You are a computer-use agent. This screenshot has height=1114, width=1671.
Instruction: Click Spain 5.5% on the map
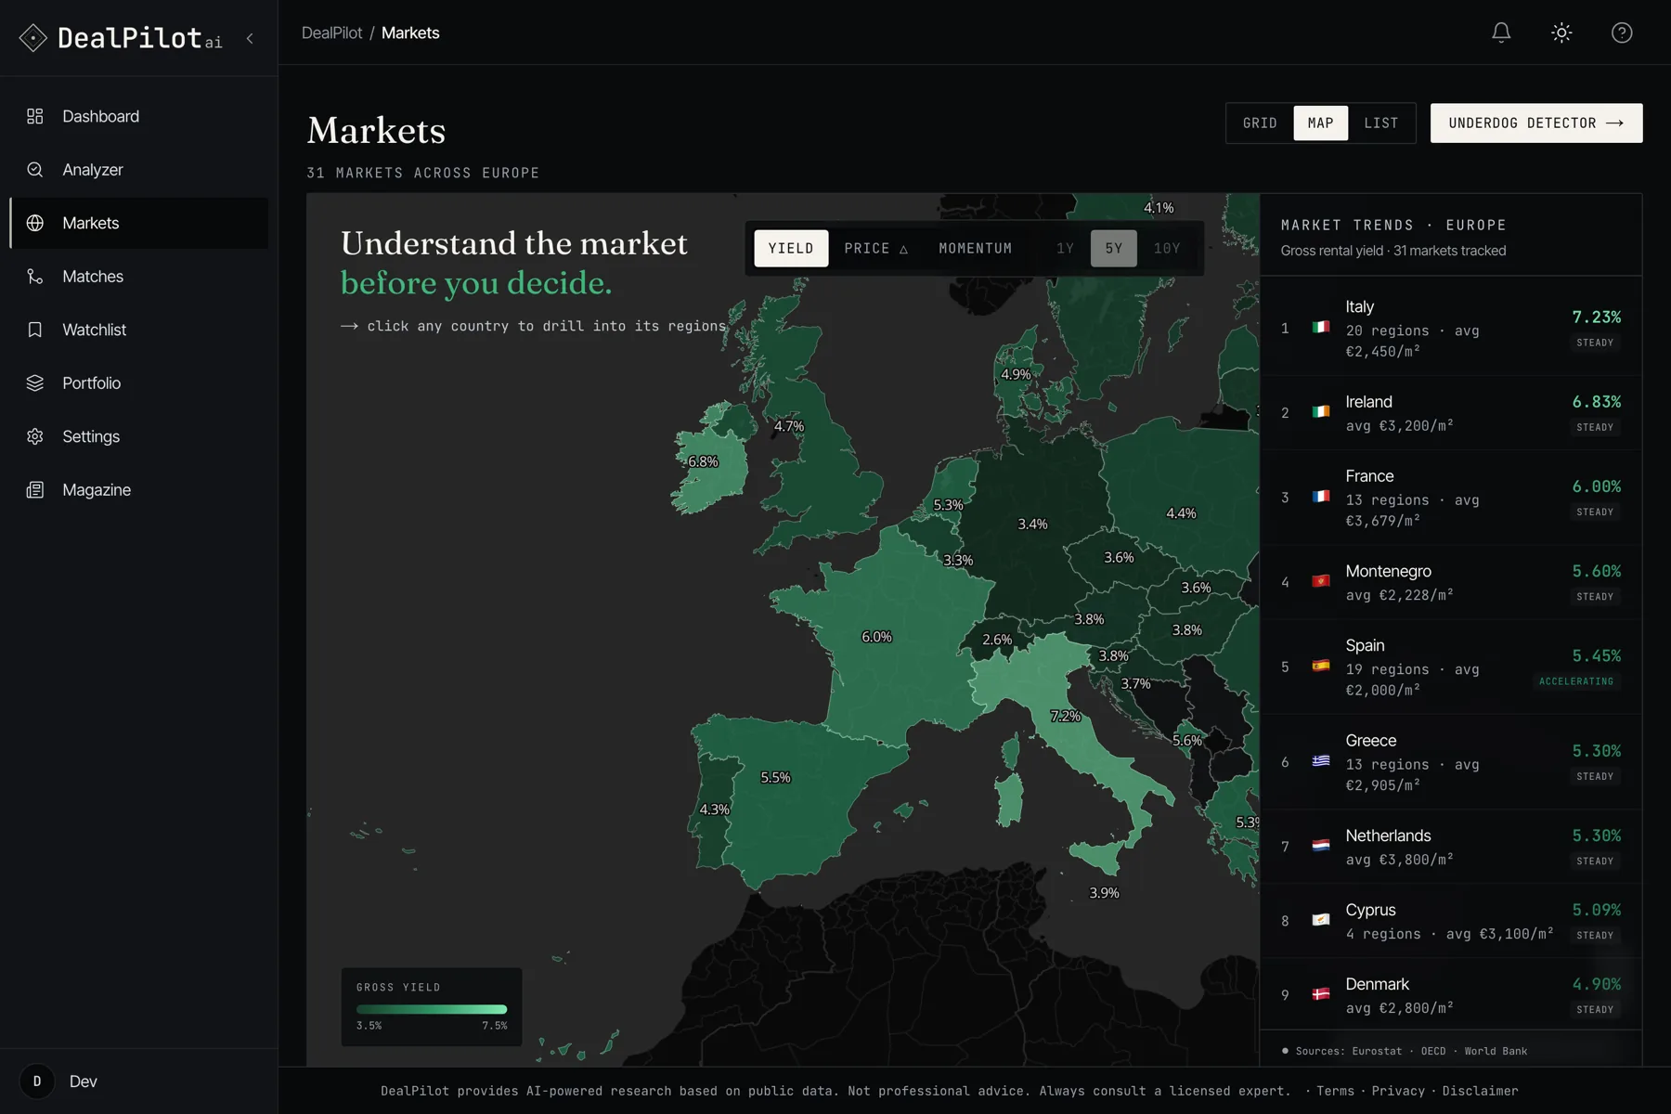pyautogui.click(x=775, y=778)
